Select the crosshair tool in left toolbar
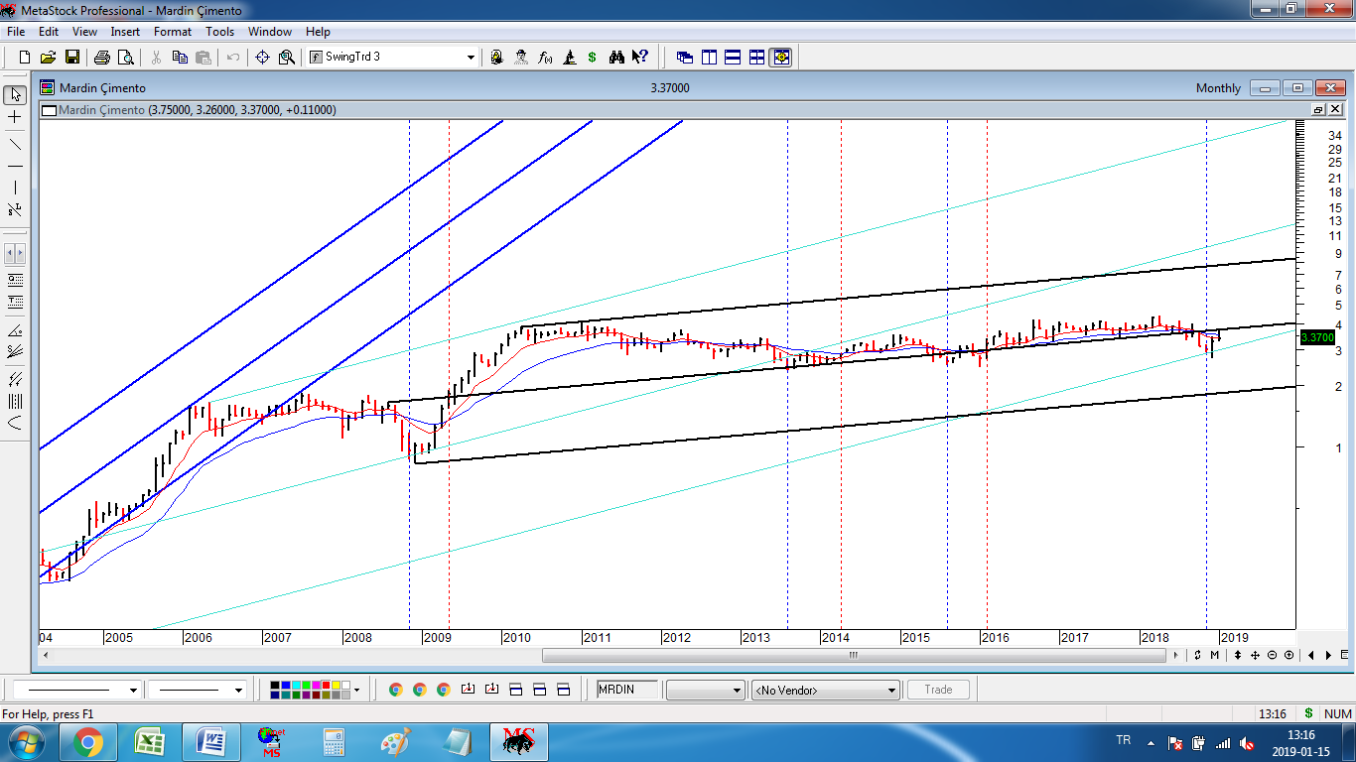 point(15,117)
